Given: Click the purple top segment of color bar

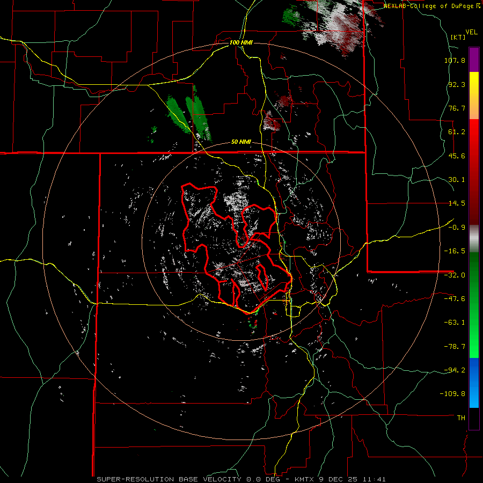Looking at the screenshot, I should coord(474,60).
